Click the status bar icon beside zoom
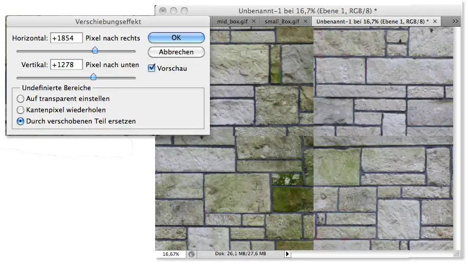Screen dimensions: 468x266 (x=191, y=254)
